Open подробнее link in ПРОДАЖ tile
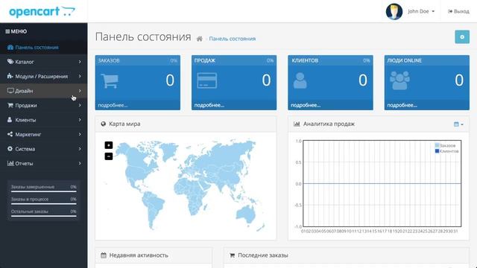Viewport: 477px width, 268px height. click(209, 105)
